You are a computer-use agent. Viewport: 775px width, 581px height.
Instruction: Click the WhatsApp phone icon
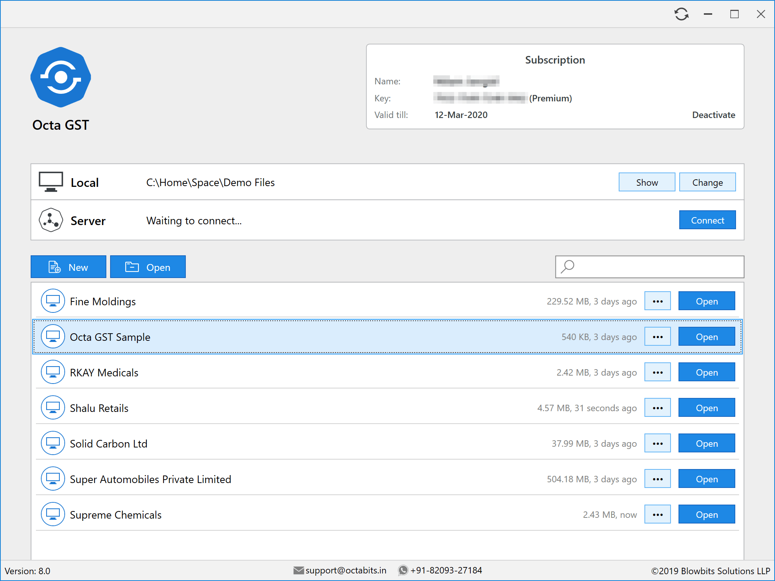403,570
